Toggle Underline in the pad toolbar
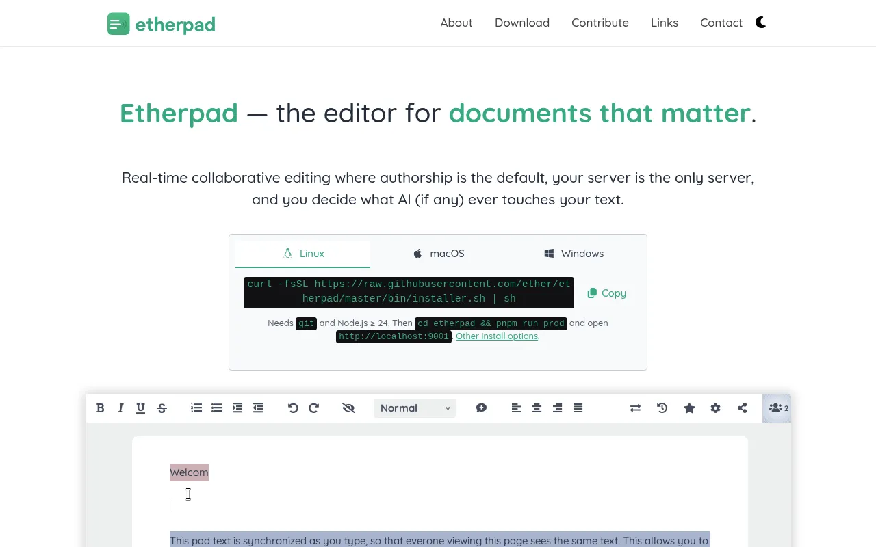The height and width of the screenshot is (547, 876). (140, 408)
